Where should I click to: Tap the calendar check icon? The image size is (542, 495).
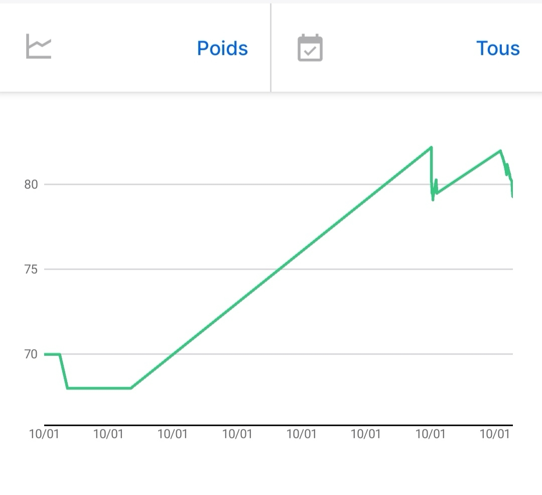coord(310,48)
